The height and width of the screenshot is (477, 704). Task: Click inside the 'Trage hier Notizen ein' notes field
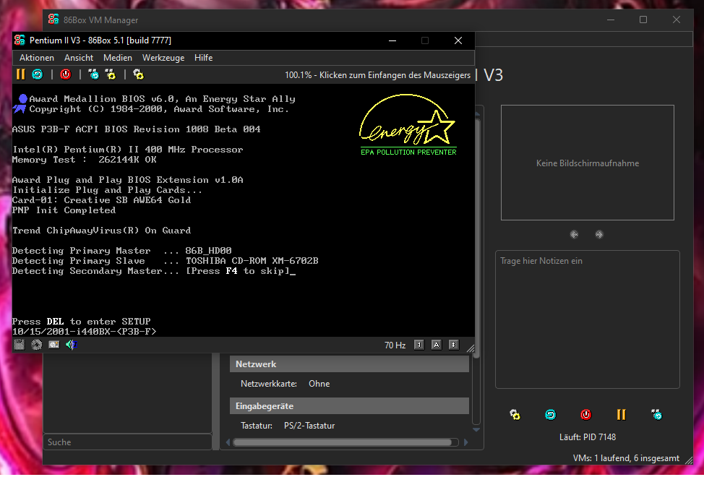tap(587, 319)
